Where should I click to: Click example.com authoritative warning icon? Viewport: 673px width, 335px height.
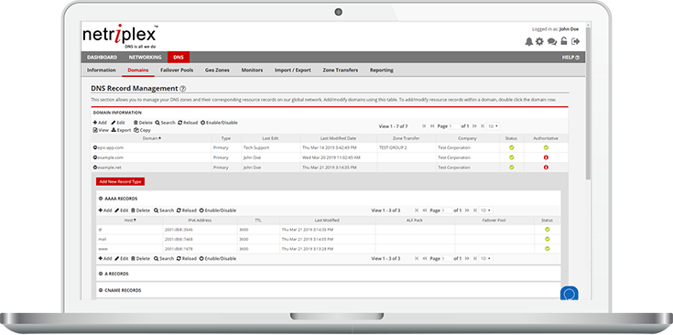point(546,157)
